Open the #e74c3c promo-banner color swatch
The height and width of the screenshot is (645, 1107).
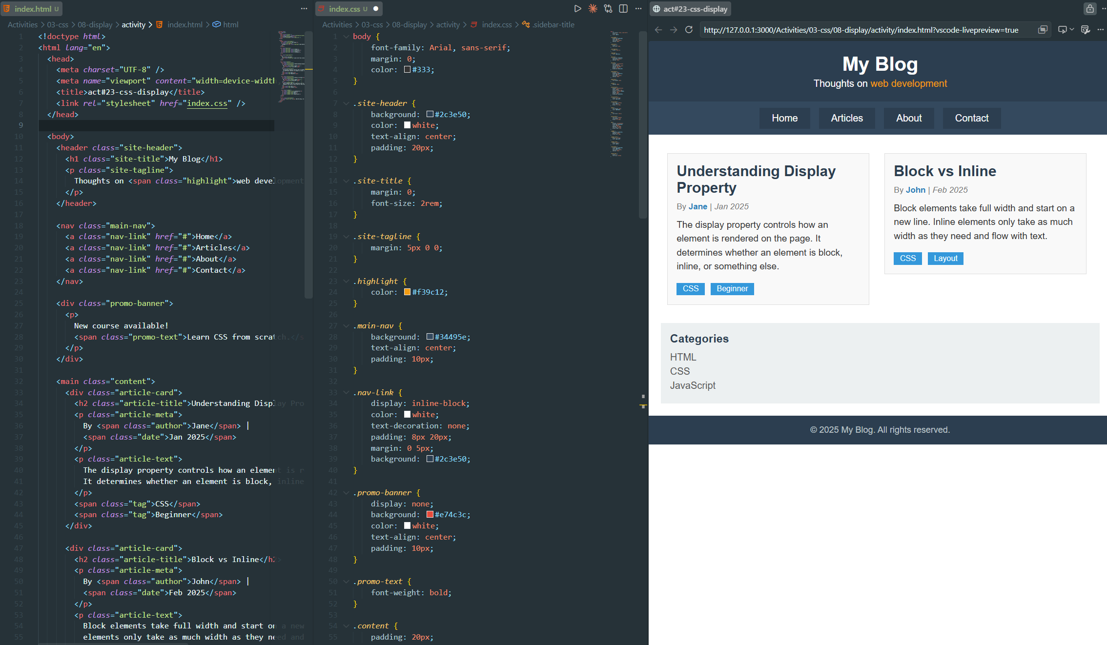click(430, 515)
